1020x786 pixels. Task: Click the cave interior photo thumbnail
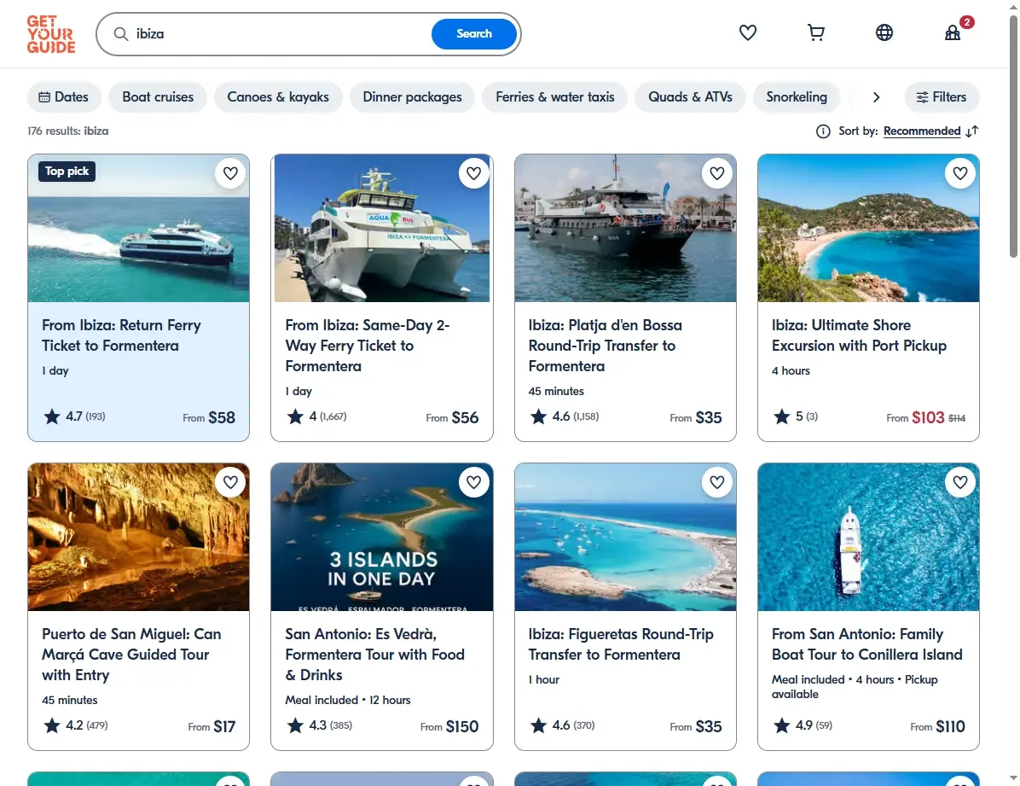coord(138,538)
